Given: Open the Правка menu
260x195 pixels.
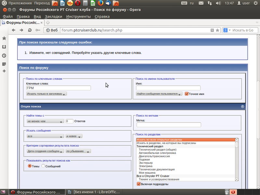Looking at the screenshot, I should click(23, 17).
